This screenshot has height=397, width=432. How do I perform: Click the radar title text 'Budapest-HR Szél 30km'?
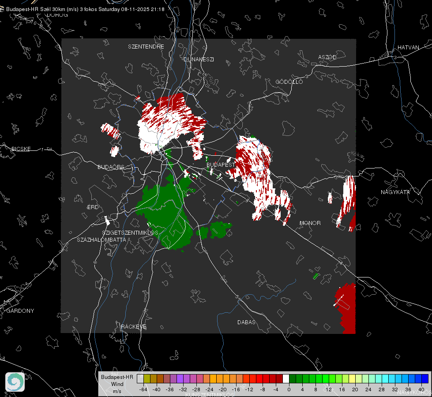coord(36,9)
